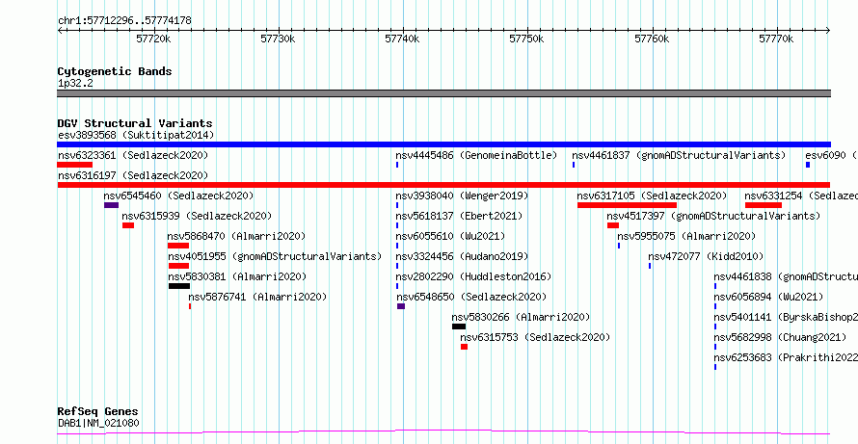Click the nsv6316197 long red variant bar

(x=443, y=185)
